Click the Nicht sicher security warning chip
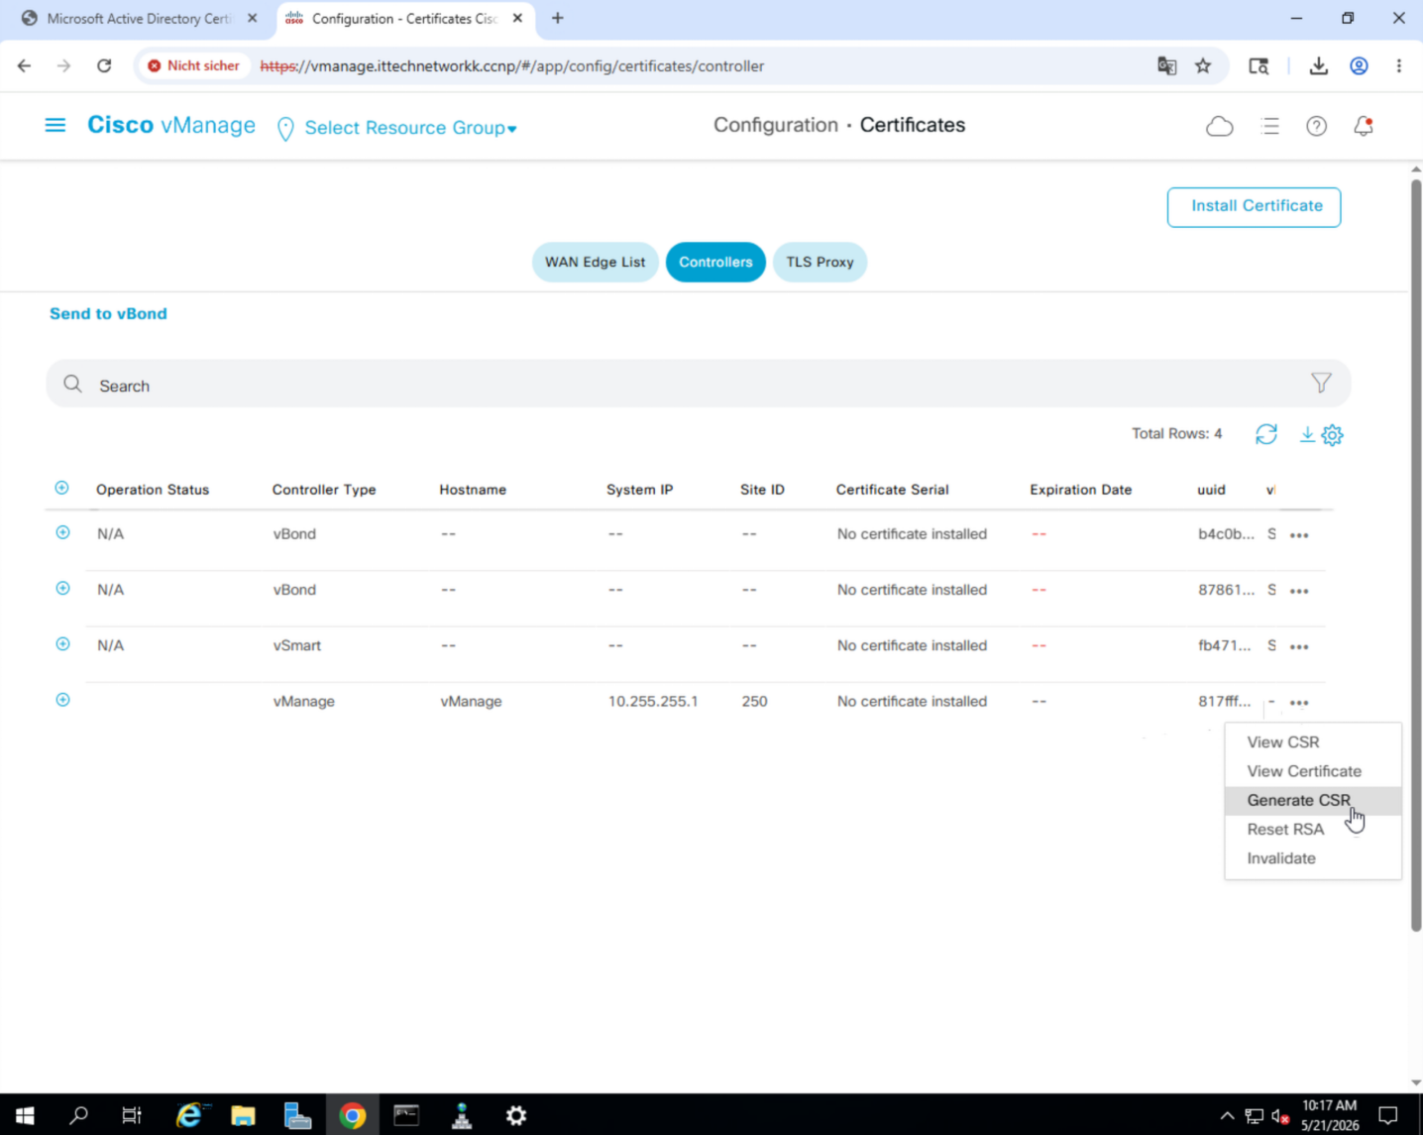 194,65
